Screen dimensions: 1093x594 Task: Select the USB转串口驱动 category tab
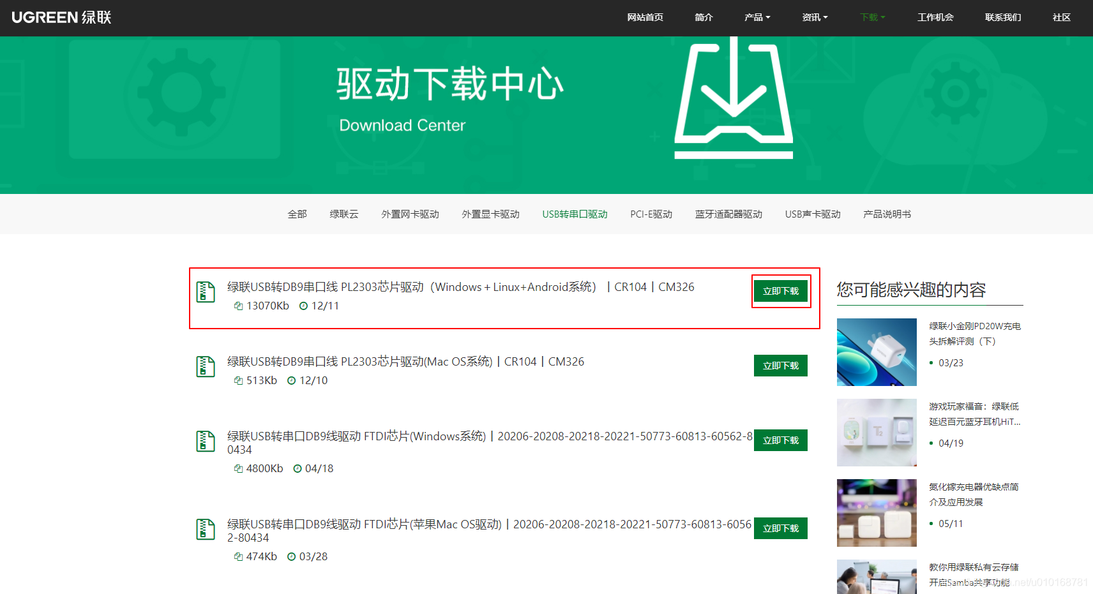575,214
